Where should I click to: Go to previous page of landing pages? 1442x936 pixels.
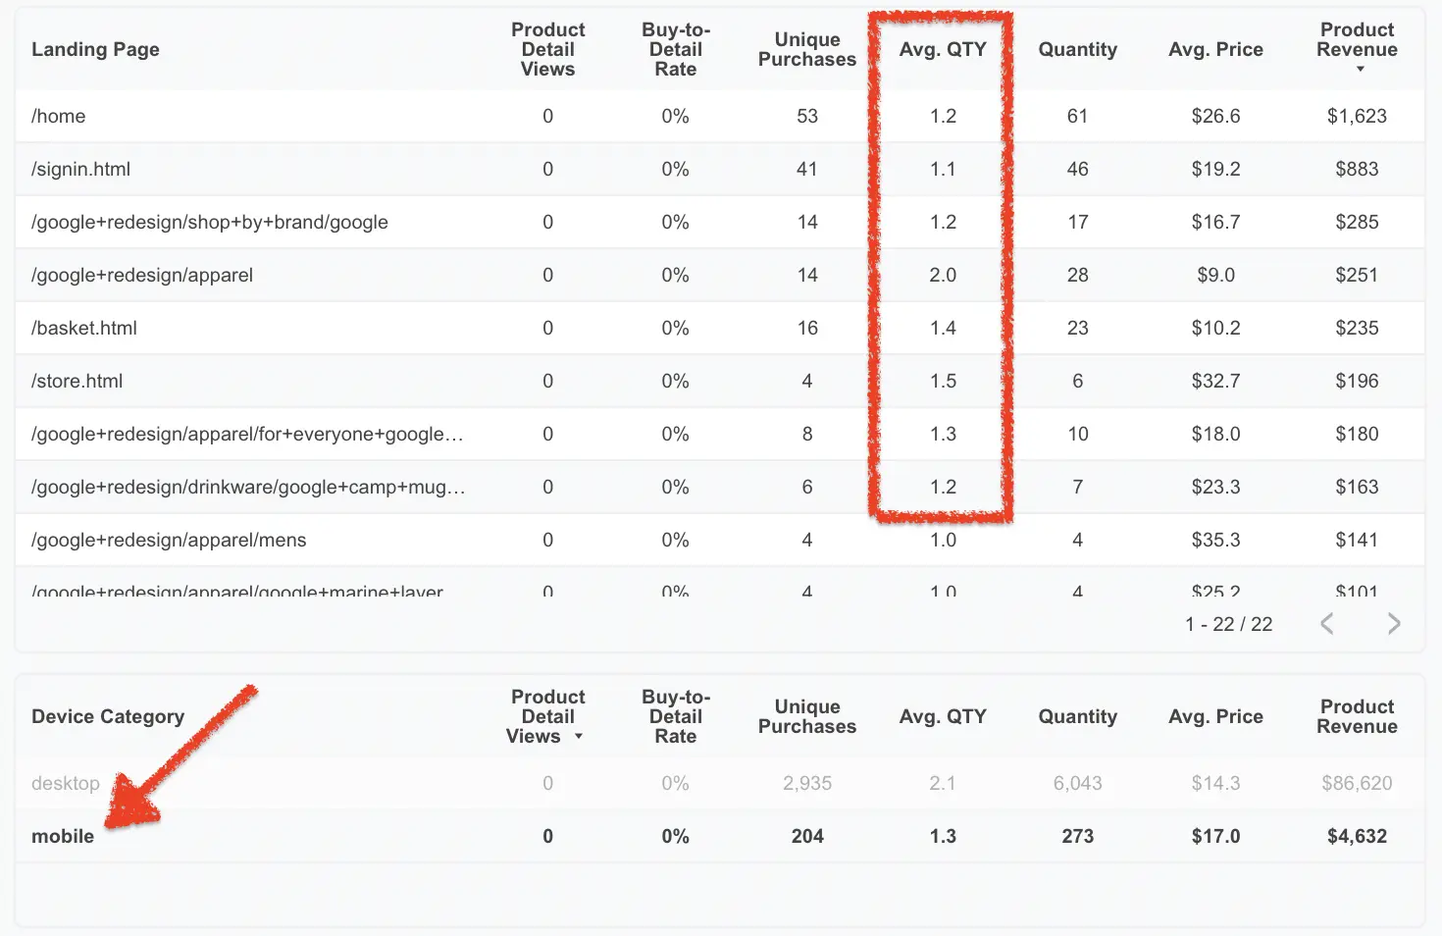(1326, 624)
